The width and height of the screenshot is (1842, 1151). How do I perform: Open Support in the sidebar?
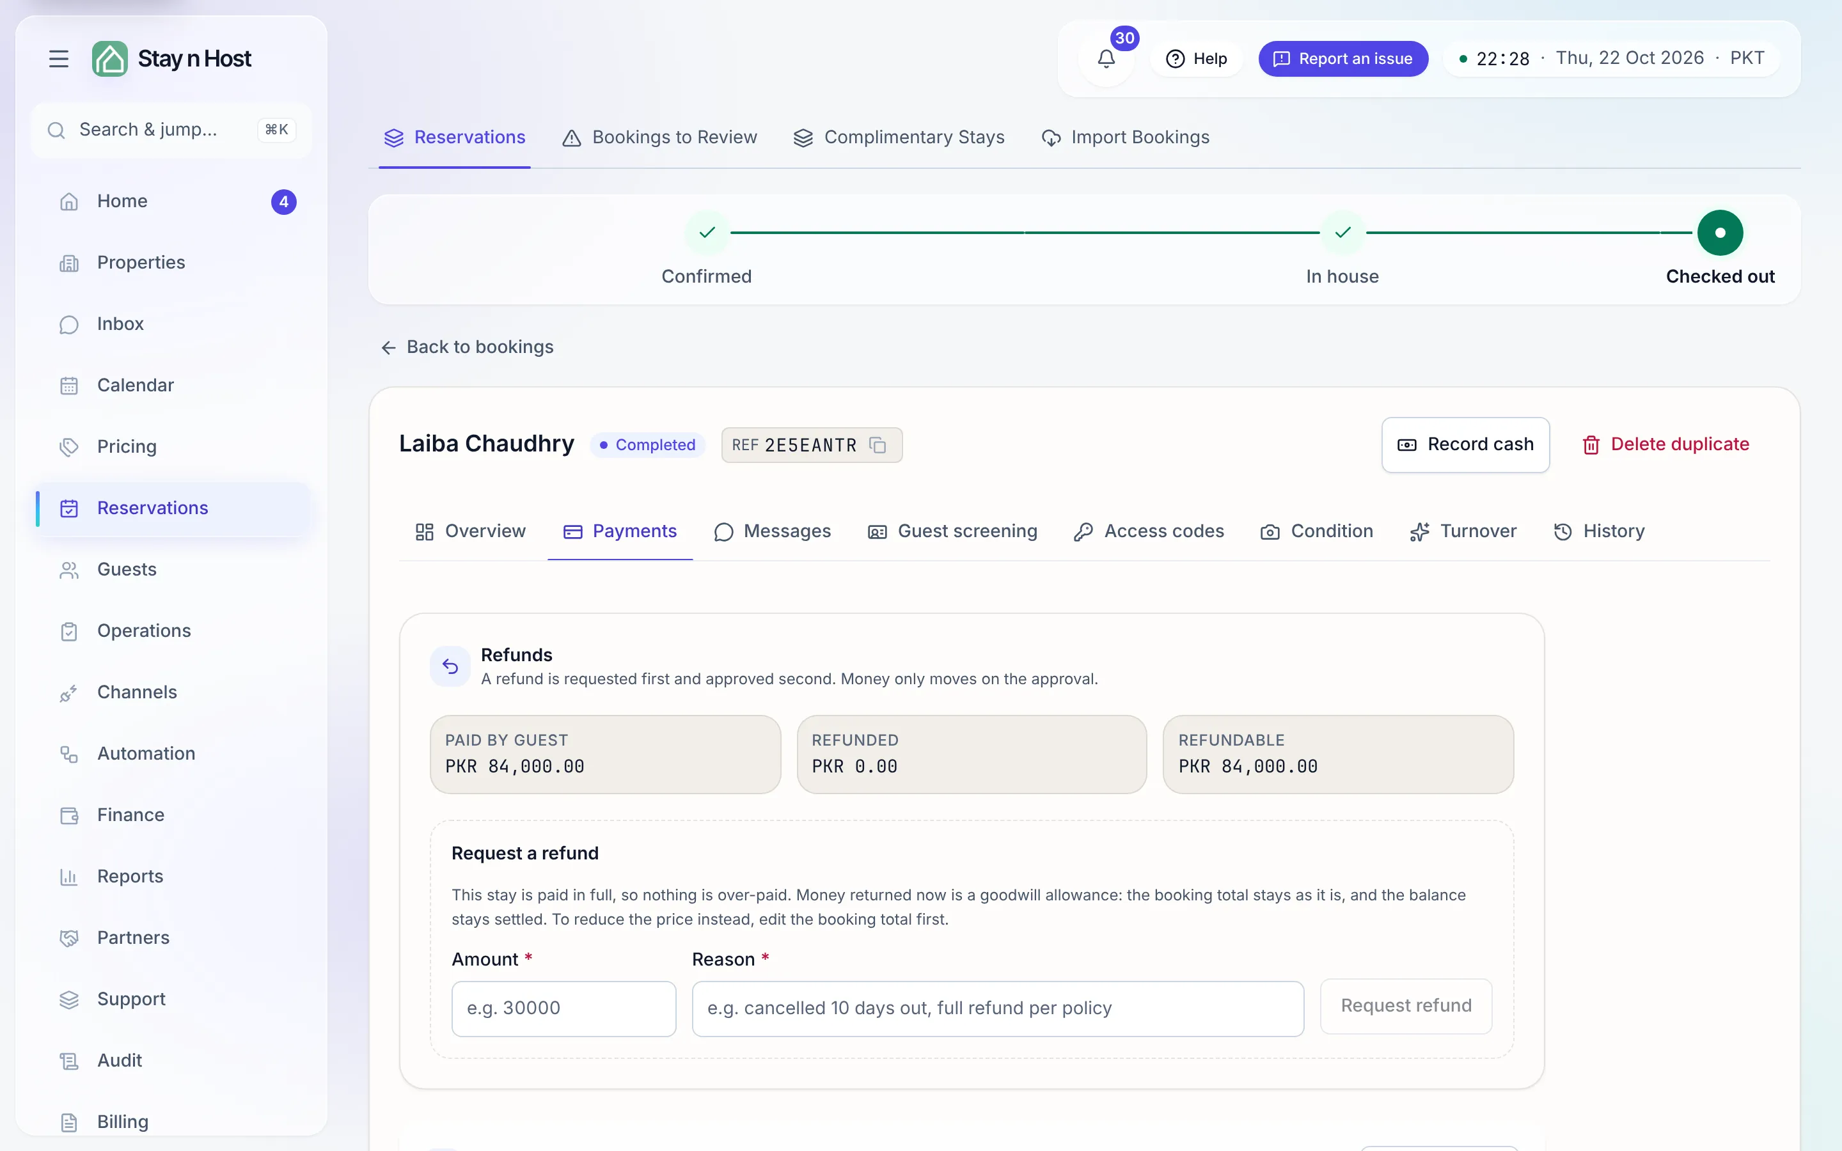173,999
